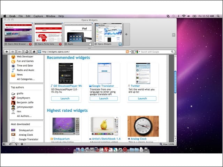Click the SimAquarium widget thumbnail image

[66, 126]
